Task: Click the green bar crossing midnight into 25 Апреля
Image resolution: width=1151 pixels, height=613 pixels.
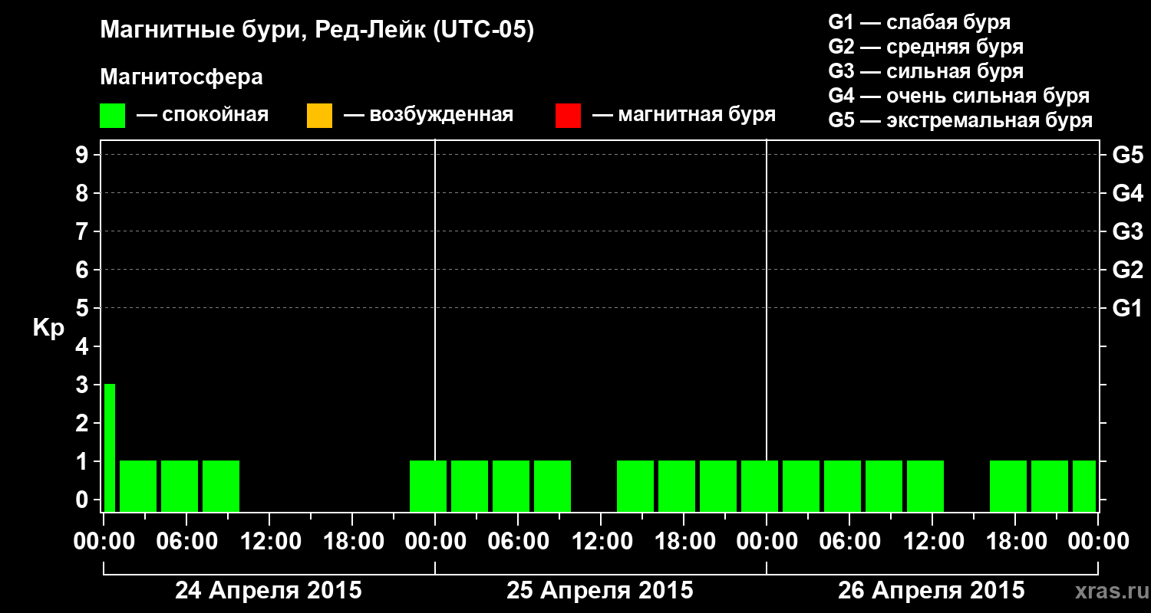Action: pos(428,486)
